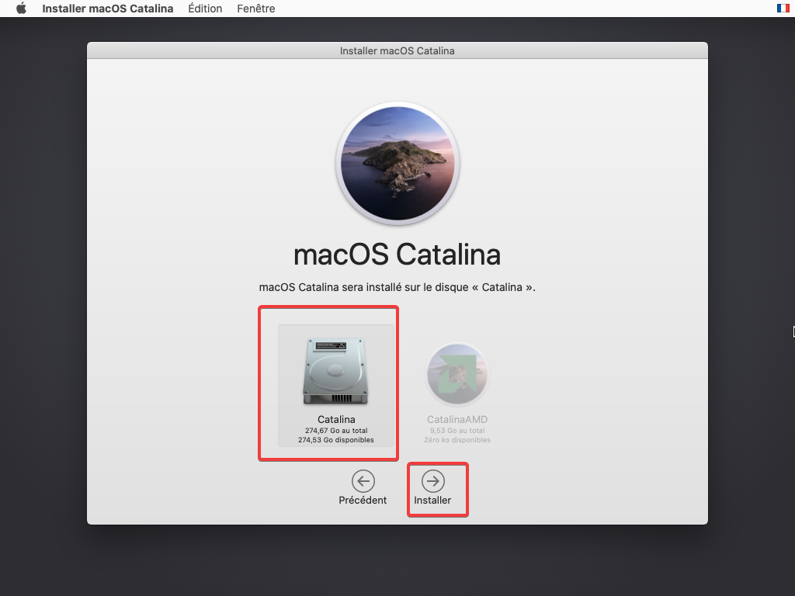
Task: Click the Installer text label
Action: click(x=432, y=501)
